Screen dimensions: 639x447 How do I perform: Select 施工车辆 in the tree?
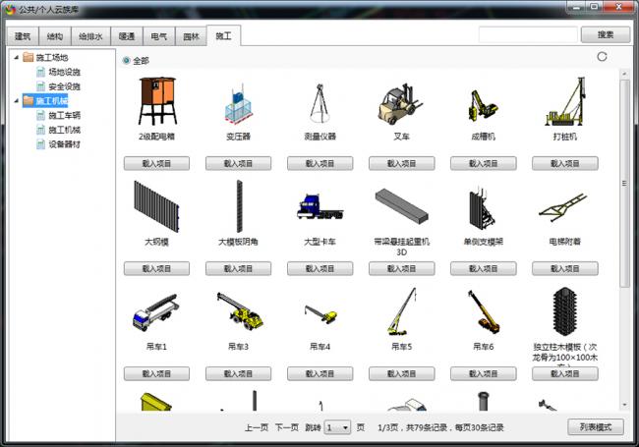coord(64,115)
